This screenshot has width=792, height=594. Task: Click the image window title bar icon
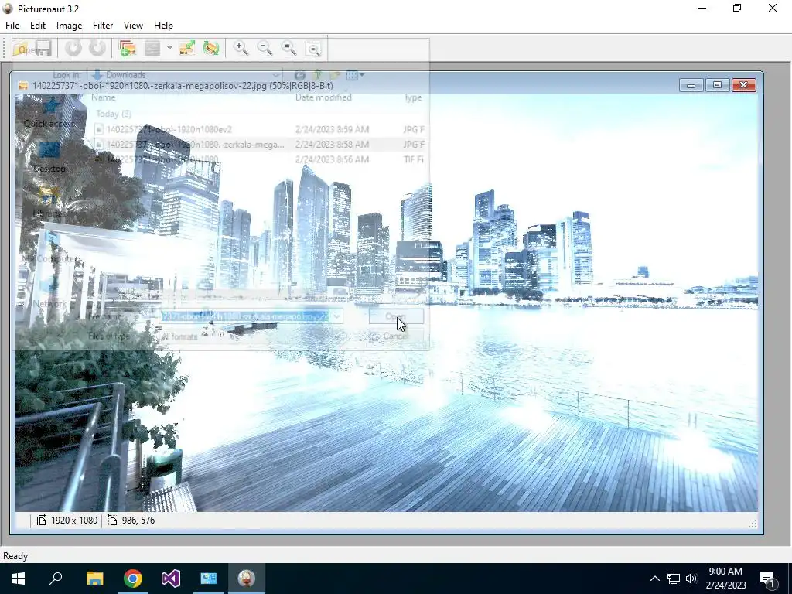coord(22,85)
